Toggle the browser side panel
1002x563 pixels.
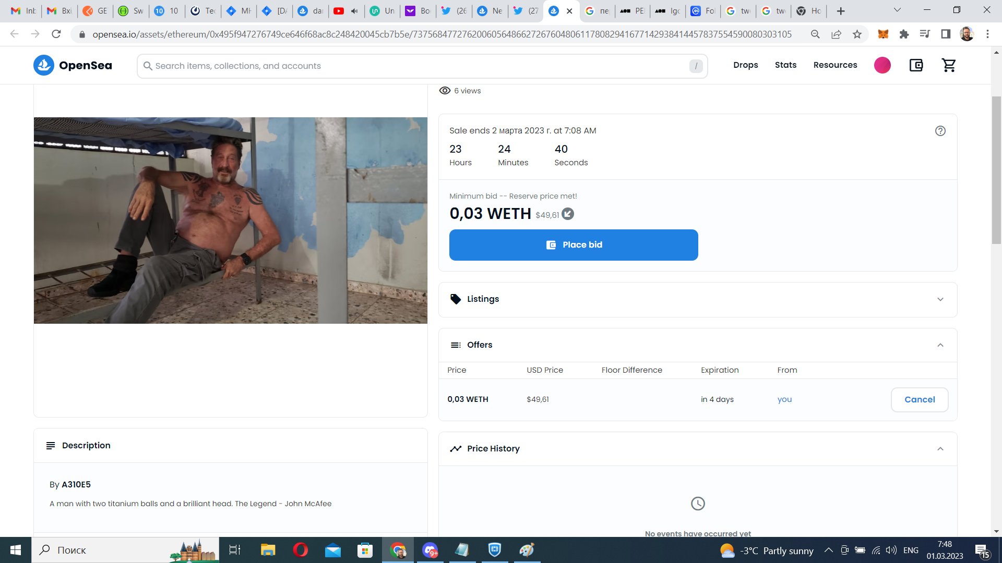coord(945,34)
